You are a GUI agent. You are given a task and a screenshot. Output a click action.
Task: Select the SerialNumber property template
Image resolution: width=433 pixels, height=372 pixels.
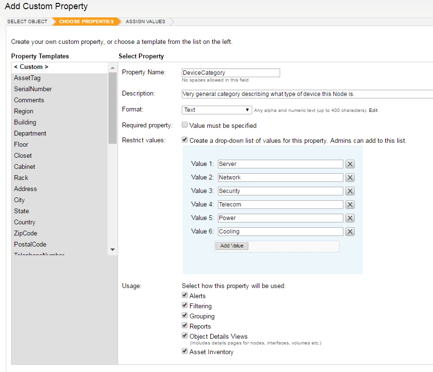pyautogui.click(x=33, y=89)
